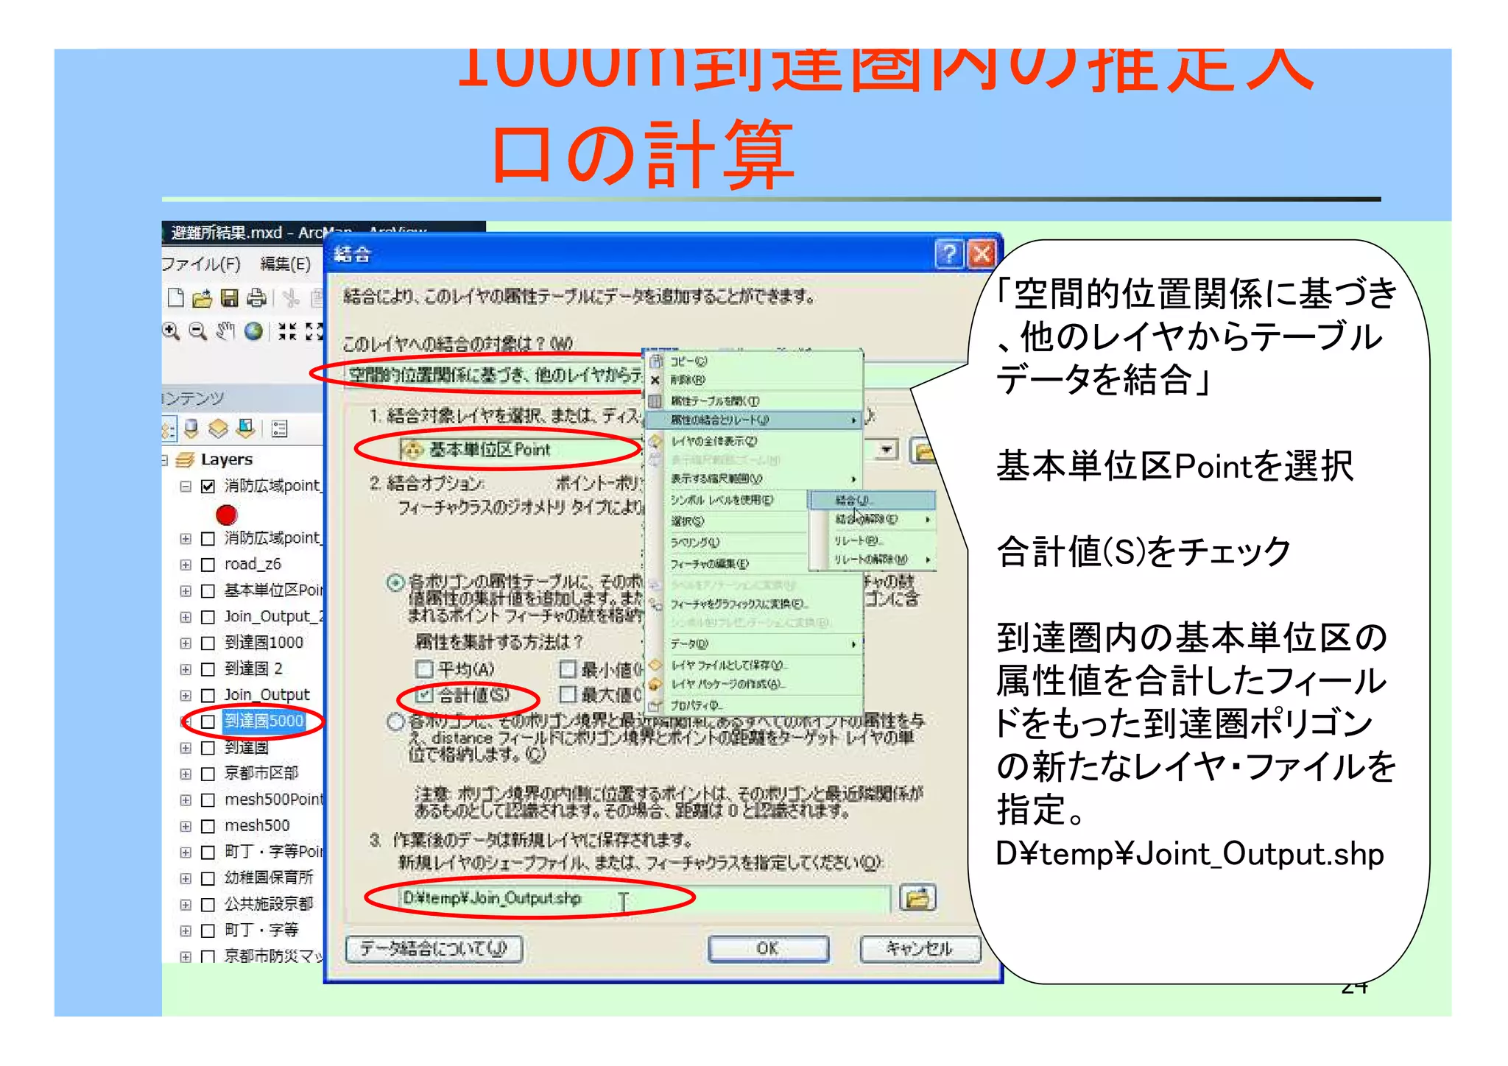1508x1066 pixels.
Task: Open the join layer dropdown arrow
Action: coord(887,449)
